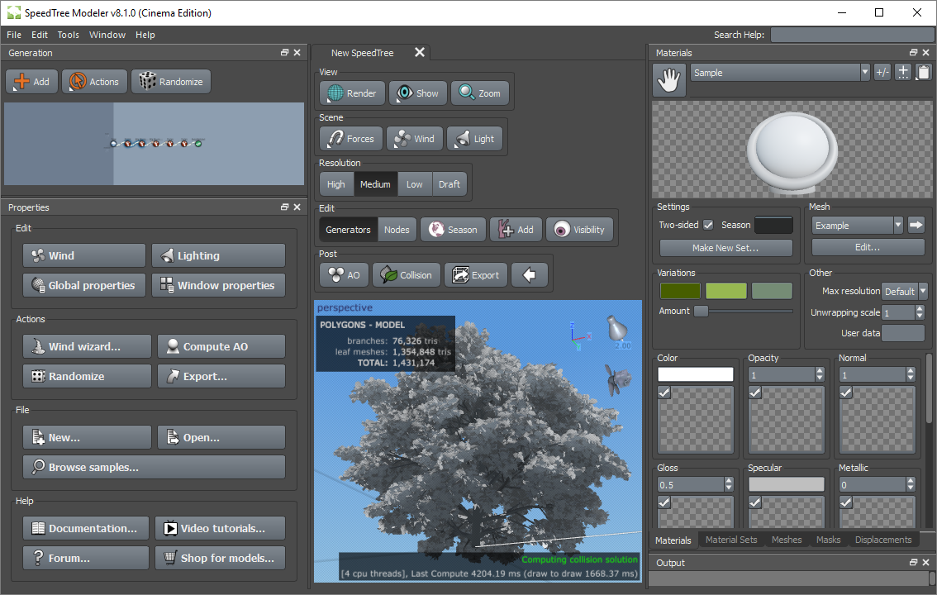
Task: Uncheck the Color map checkbox
Action: [664, 393]
